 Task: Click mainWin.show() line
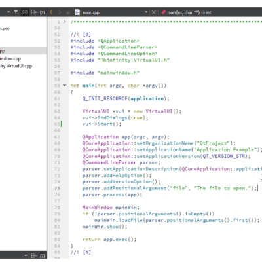[105, 227]
